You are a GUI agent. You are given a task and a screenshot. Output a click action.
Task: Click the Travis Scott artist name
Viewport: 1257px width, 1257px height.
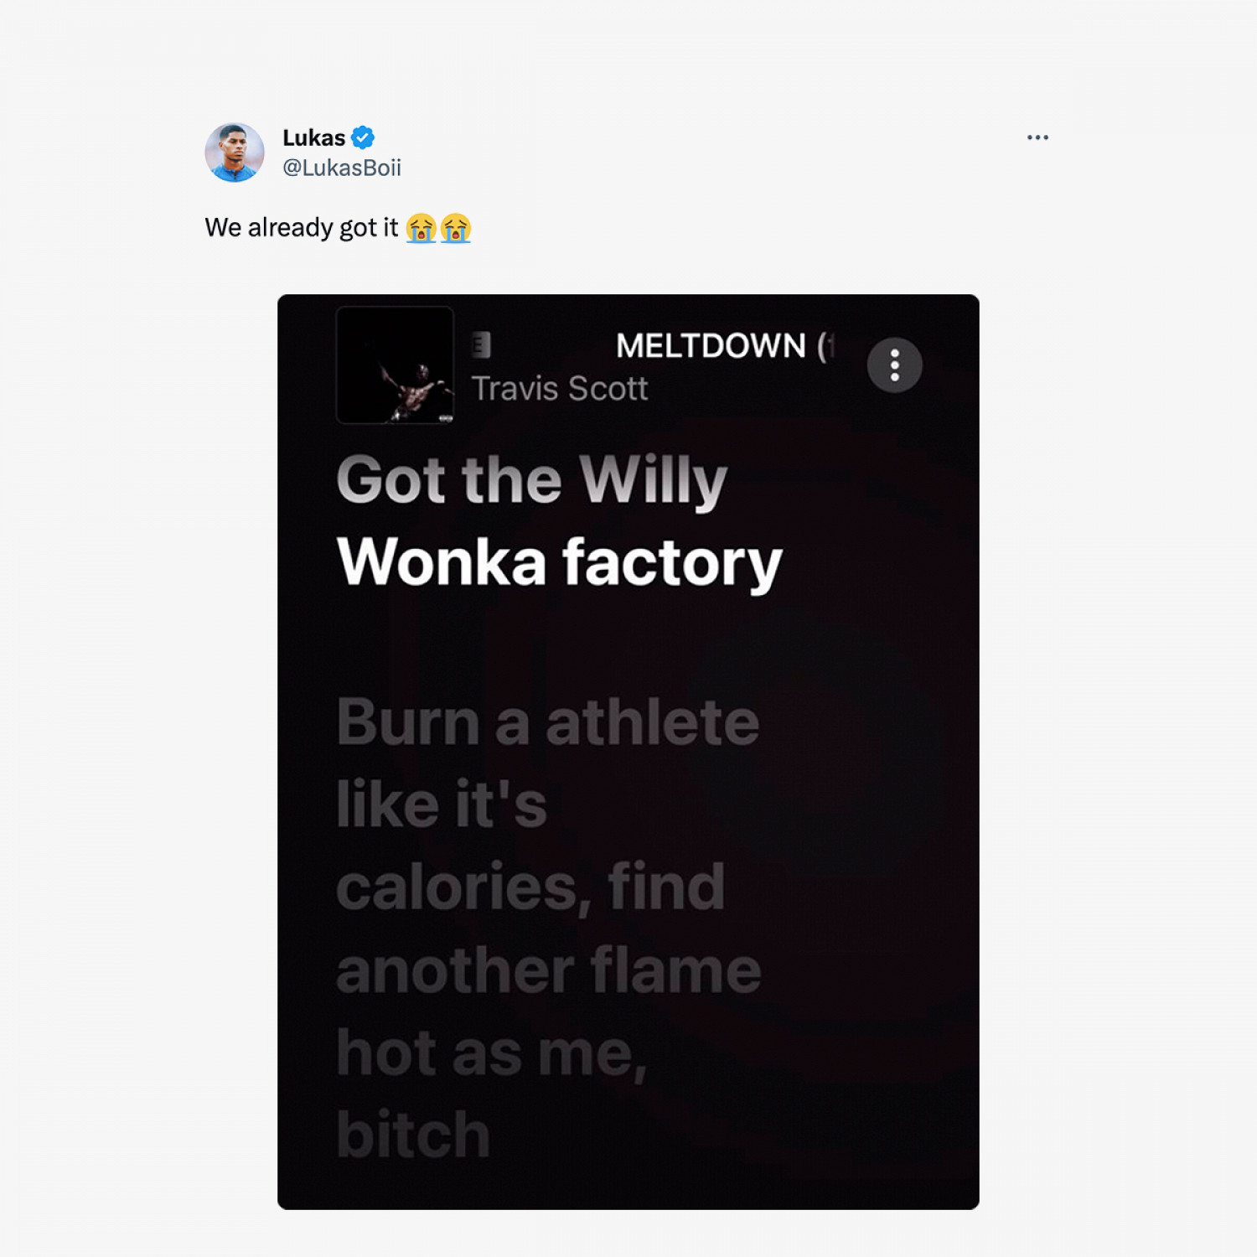point(560,389)
